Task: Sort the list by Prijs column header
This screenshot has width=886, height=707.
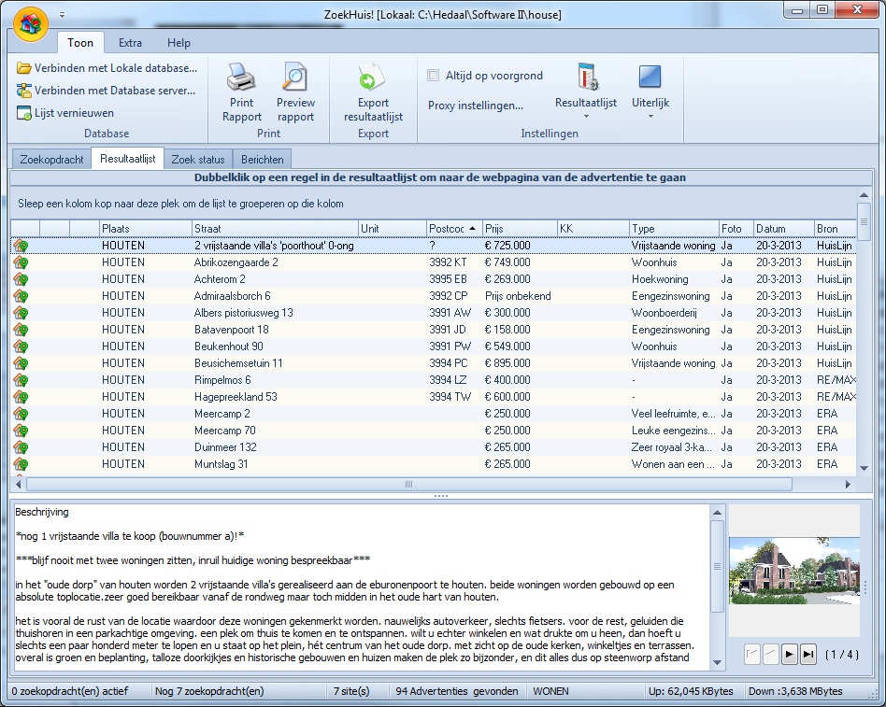Action: pos(519,229)
